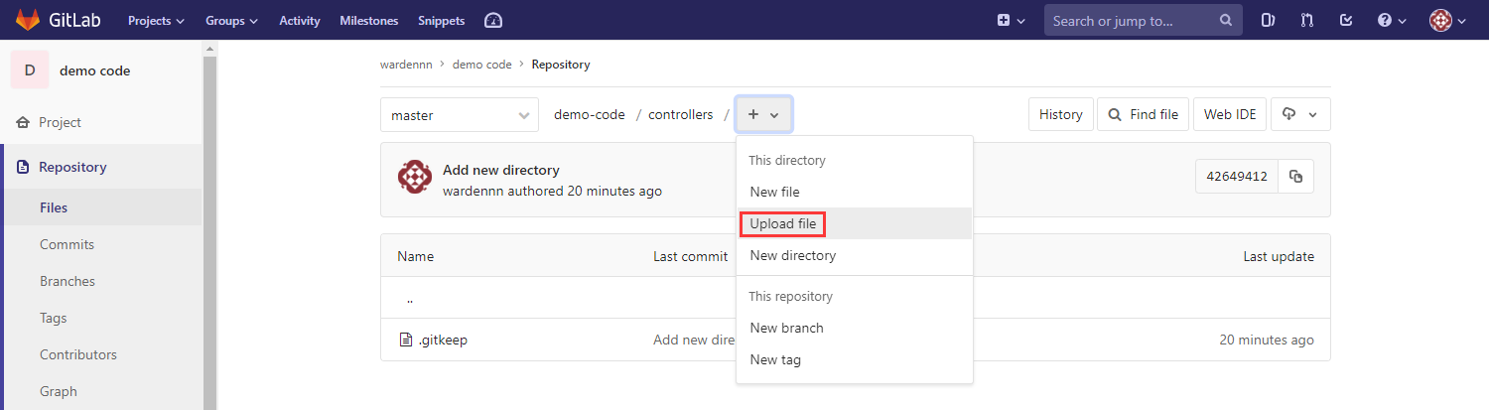Image resolution: width=1489 pixels, height=410 pixels.
Task: Open merge requests icon in navbar
Action: click(1306, 20)
